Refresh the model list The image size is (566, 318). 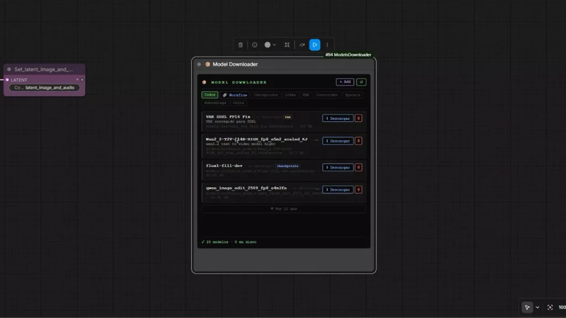click(x=361, y=82)
